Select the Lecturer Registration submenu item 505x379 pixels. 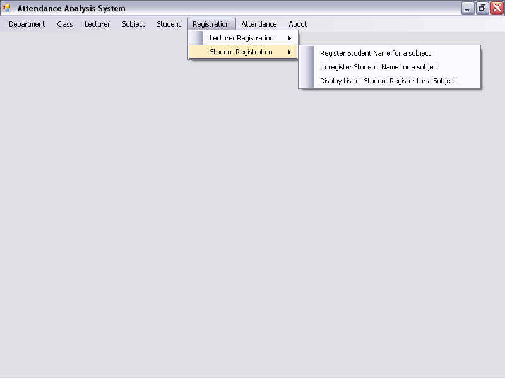pos(242,38)
